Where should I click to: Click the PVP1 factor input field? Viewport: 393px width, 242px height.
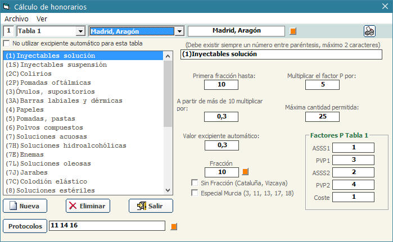pyautogui.click(x=353, y=160)
